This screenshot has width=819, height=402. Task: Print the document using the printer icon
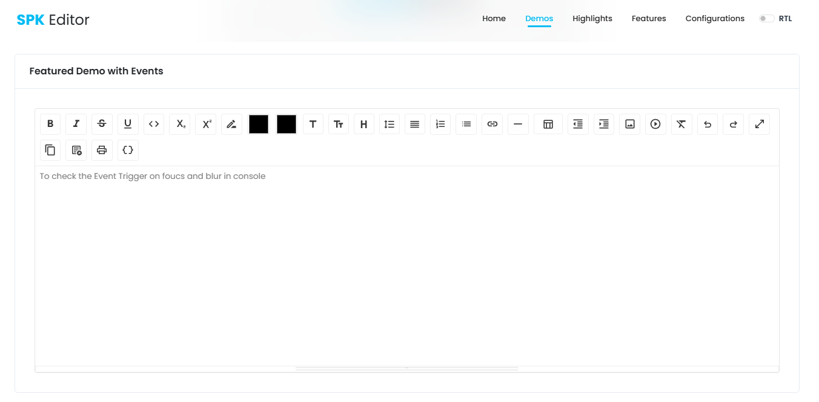coord(102,150)
